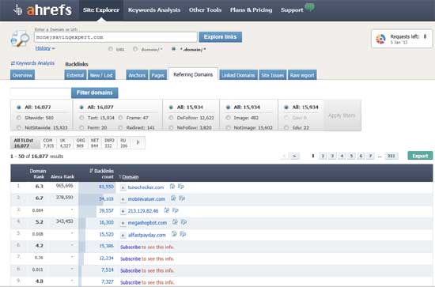This screenshot has width=435, height=287.
Task: Switch to the New / Lost tab
Action: 101,75
